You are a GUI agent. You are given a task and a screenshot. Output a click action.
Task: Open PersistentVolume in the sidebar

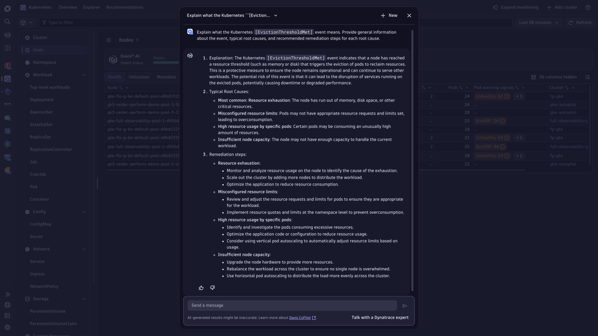48,311
